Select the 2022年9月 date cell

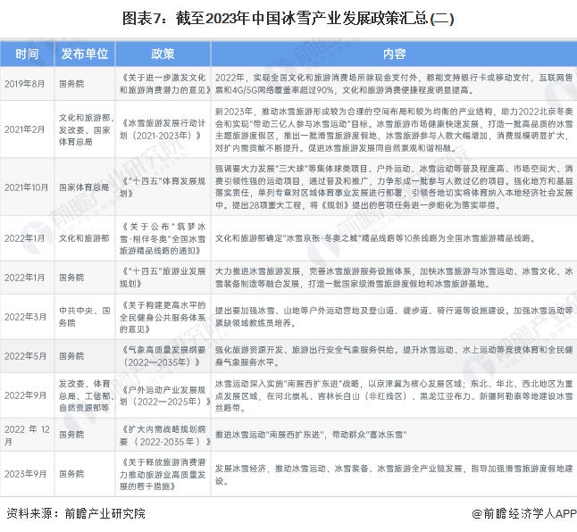click(x=25, y=395)
